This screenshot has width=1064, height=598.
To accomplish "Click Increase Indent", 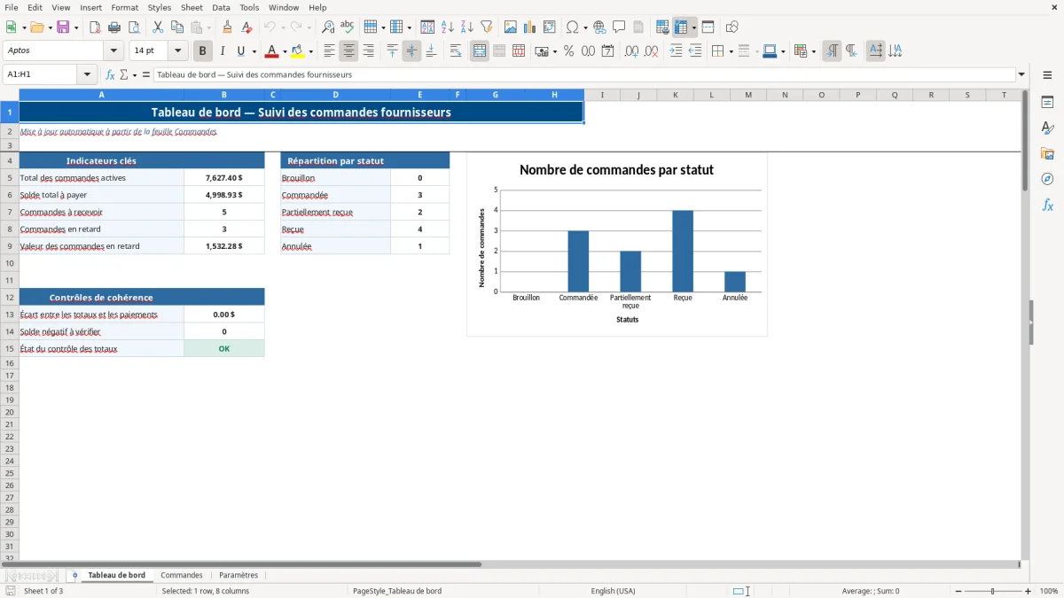I will coord(676,51).
